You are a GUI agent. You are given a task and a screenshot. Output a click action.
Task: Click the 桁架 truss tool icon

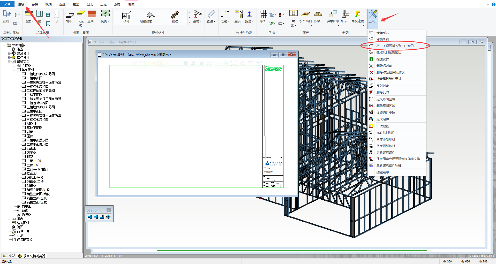coord(318,14)
